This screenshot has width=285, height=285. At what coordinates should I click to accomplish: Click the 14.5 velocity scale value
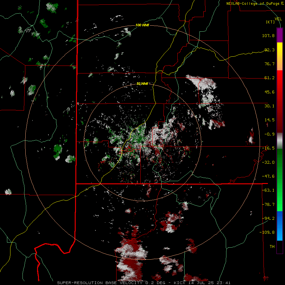pyautogui.click(x=269, y=120)
